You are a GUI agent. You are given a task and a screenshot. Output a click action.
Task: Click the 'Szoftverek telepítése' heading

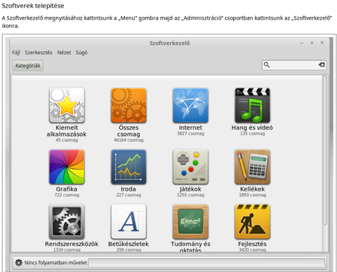point(33,6)
